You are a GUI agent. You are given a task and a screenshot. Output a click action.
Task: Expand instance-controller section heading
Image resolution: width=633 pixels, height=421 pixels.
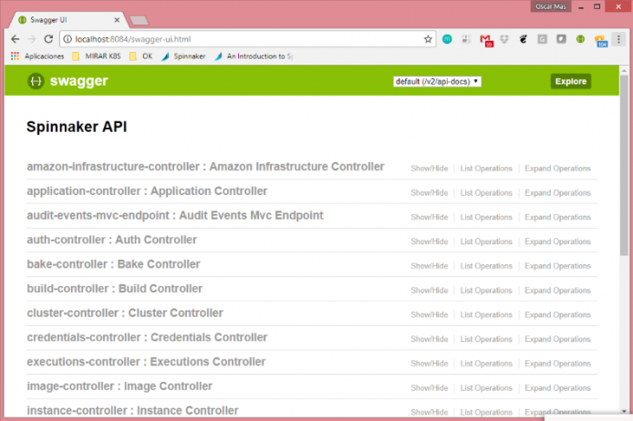coord(132,410)
